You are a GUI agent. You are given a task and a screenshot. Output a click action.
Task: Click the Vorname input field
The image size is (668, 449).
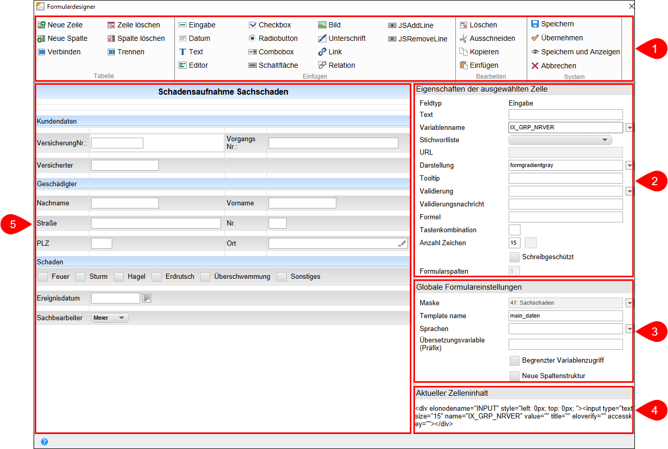302,203
